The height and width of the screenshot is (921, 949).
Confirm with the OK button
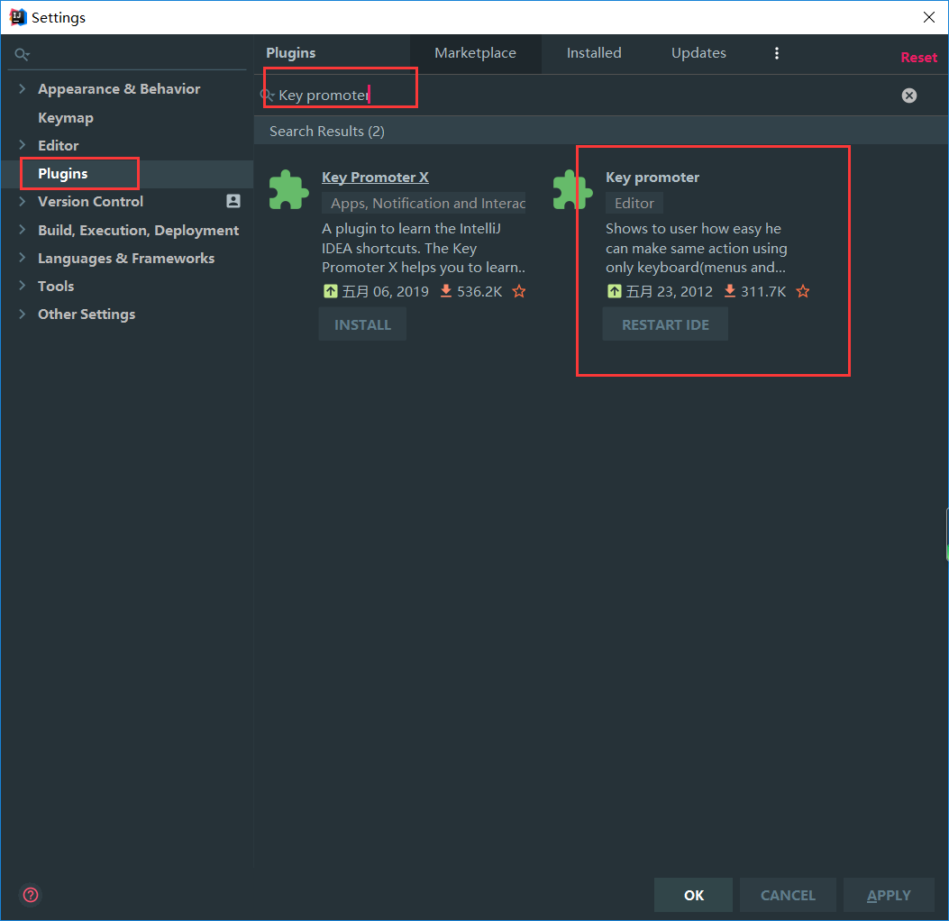[694, 895]
